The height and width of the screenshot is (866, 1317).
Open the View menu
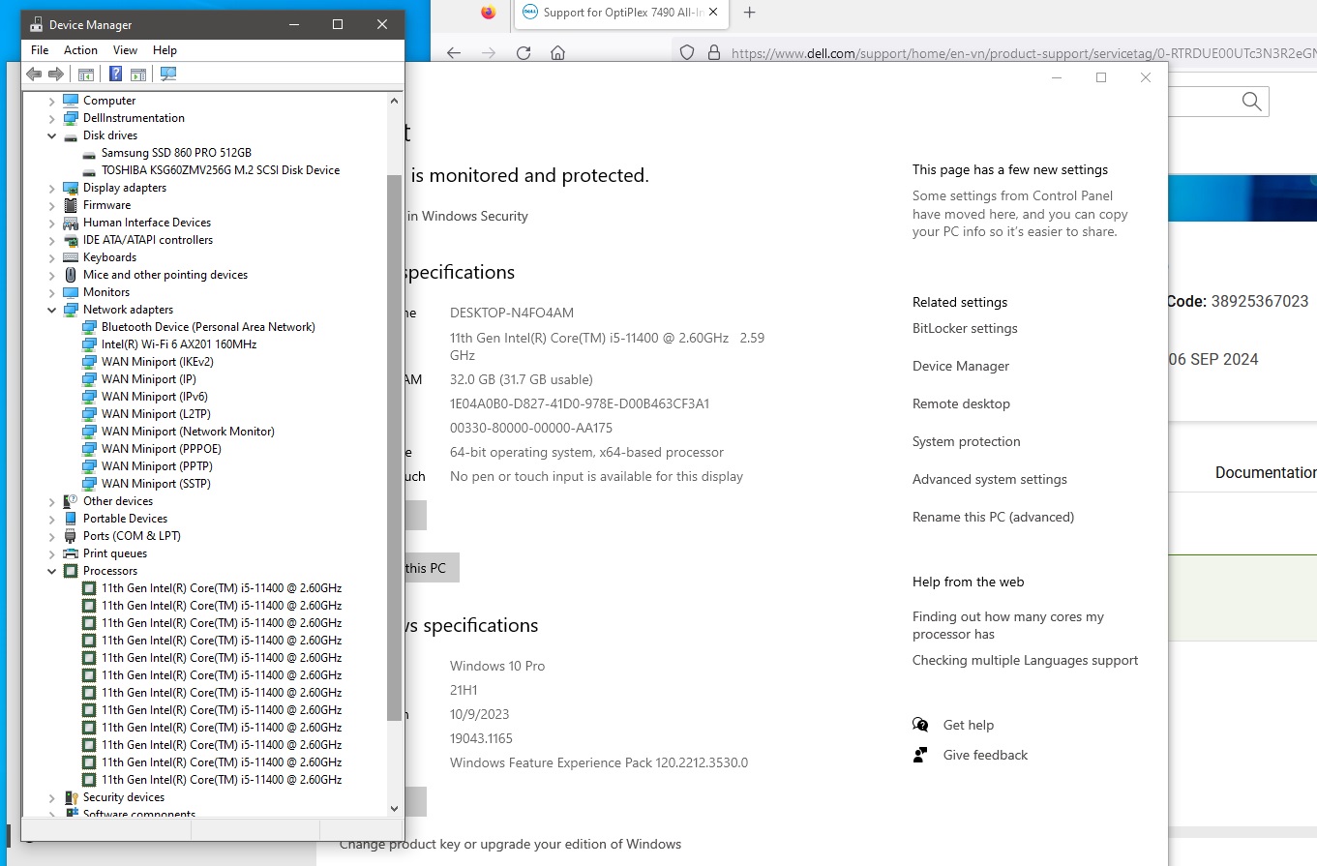[x=125, y=50]
